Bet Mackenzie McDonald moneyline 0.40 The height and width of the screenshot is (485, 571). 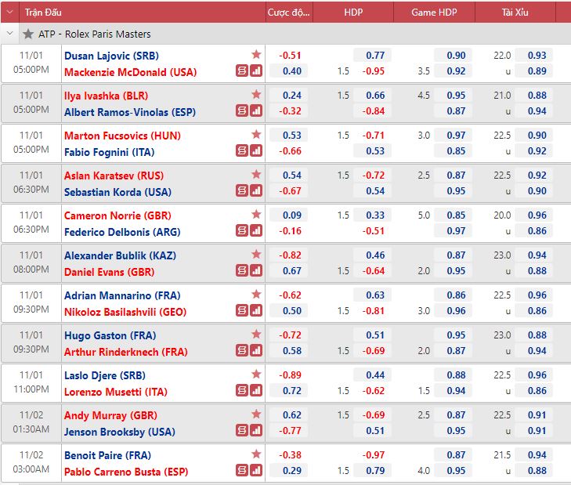click(289, 71)
